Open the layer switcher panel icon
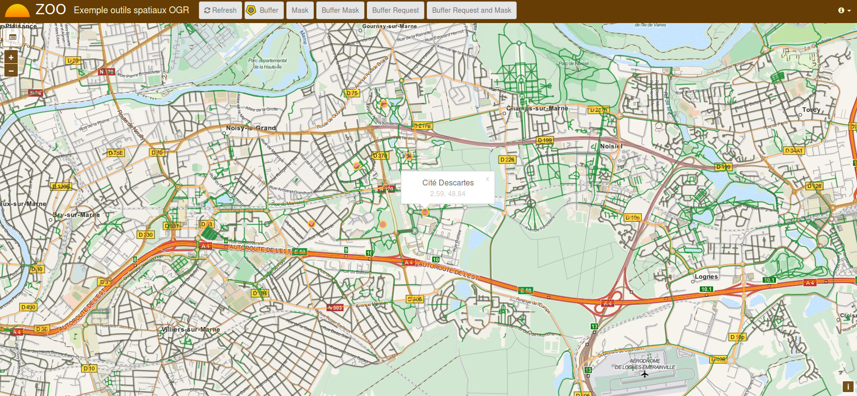The width and height of the screenshot is (857, 396). pyautogui.click(x=13, y=37)
